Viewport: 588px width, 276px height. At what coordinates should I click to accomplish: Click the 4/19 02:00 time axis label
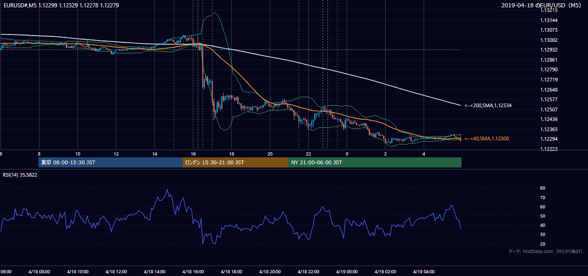point(386,271)
